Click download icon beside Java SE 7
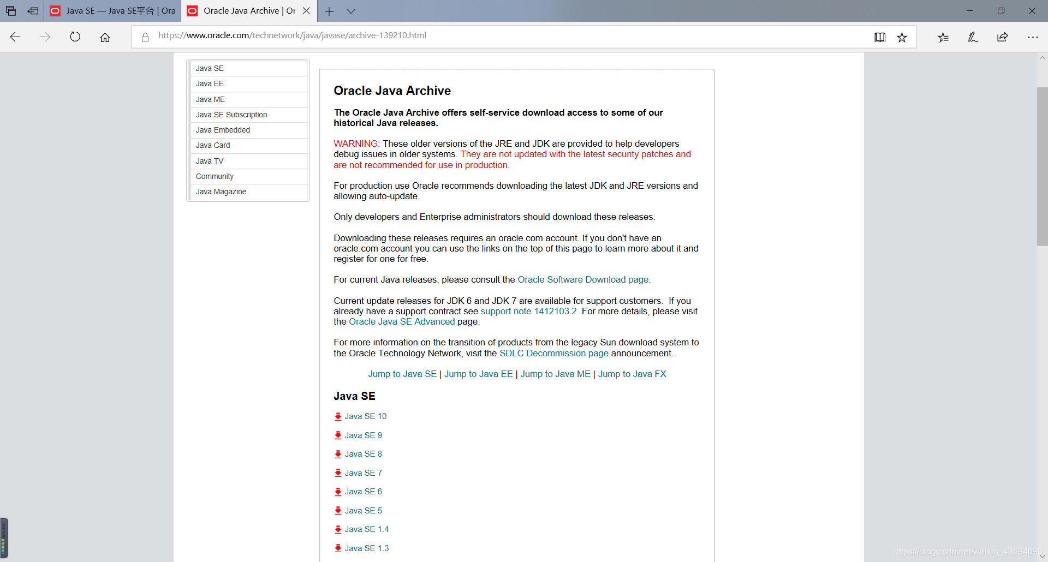This screenshot has height=562, width=1048. point(338,473)
